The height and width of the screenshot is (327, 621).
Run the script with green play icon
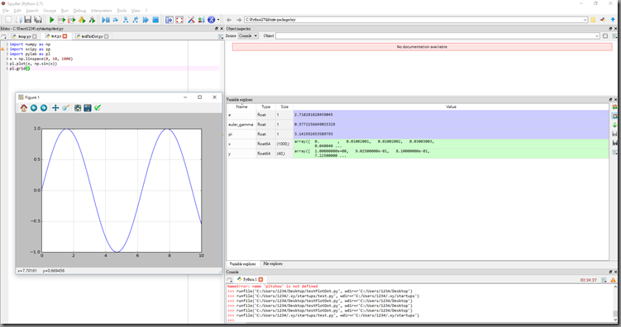[51, 19]
